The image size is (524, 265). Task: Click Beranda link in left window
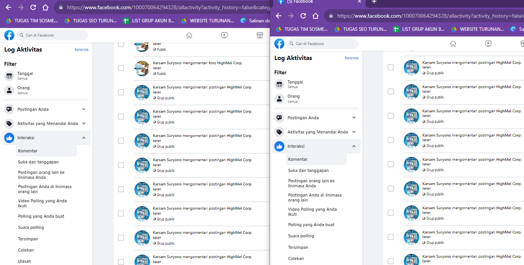[x=81, y=50]
